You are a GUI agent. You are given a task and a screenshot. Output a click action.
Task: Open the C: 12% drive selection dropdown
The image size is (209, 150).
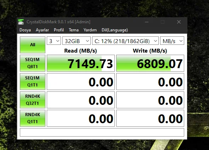tap(125, 41)
